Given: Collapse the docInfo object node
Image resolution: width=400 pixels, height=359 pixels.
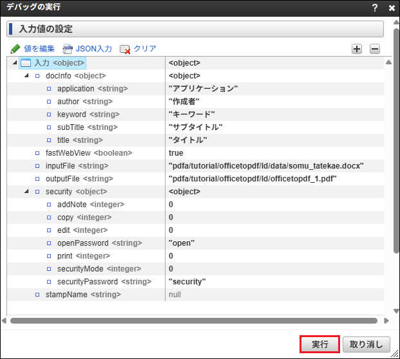Looking at the screenshot, I should point(26,76).
